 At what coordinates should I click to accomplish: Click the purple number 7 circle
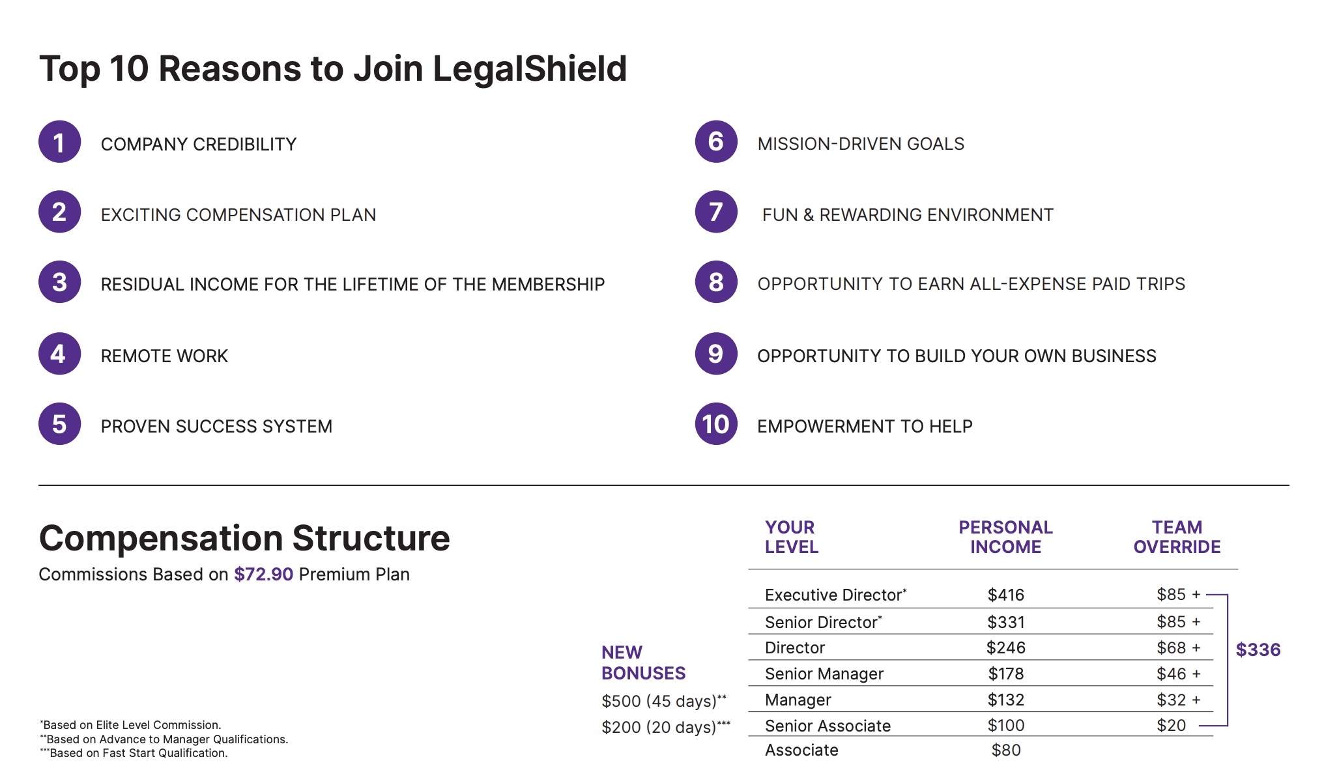click(716, 212)
